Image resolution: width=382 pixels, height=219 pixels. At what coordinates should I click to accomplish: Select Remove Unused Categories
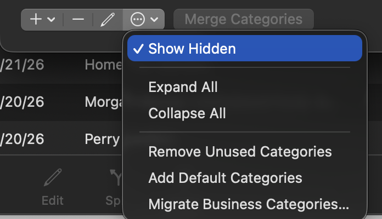[x=240, y=151]
